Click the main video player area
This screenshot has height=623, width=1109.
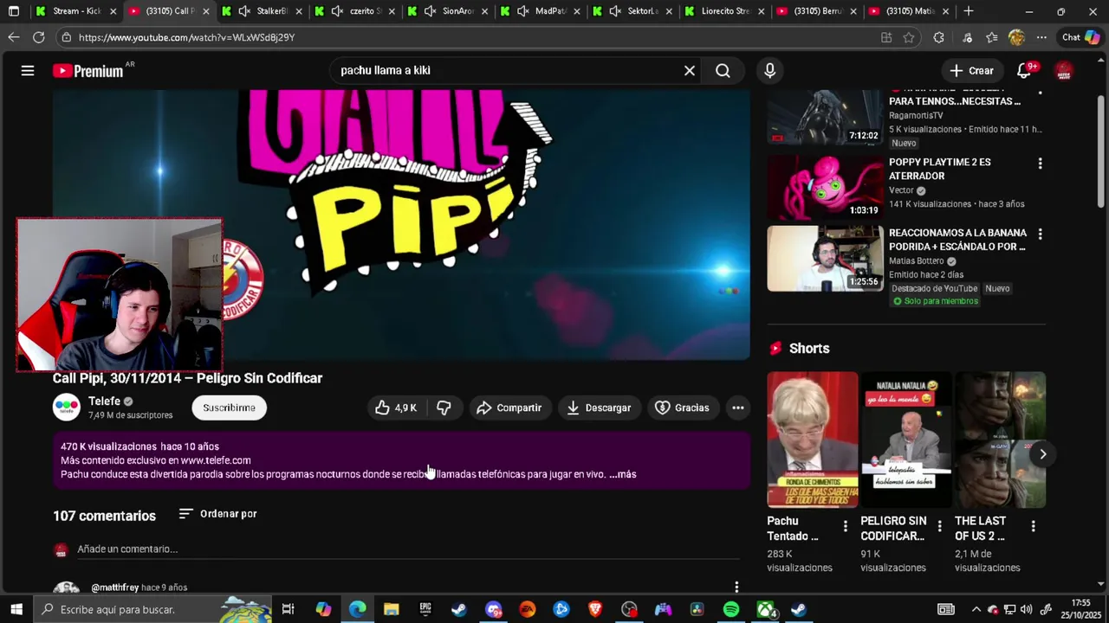pyautogui.click(x=401, y=225)
